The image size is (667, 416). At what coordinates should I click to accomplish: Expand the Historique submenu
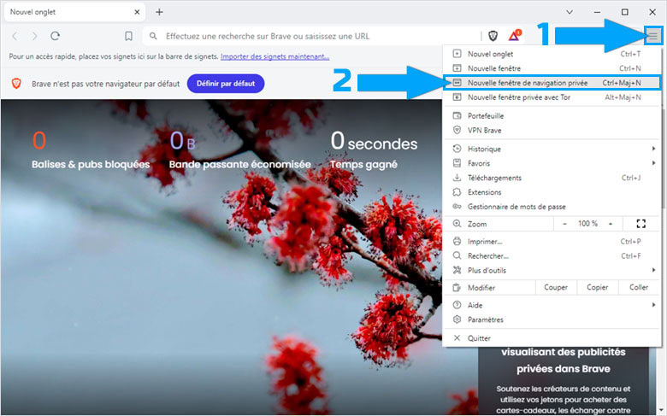552,149
